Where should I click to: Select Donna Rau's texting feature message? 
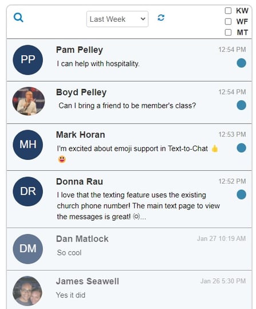(x=138, y=206)
